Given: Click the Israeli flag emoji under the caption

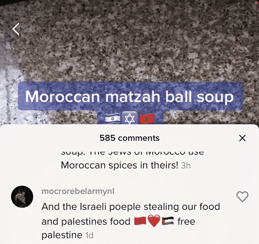Looking at the screenshot, I should pos(113,119).
